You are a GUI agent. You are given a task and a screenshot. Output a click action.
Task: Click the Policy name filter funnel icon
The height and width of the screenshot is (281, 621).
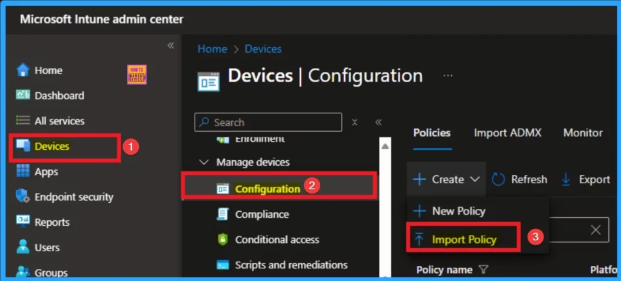tap(483, 270)
